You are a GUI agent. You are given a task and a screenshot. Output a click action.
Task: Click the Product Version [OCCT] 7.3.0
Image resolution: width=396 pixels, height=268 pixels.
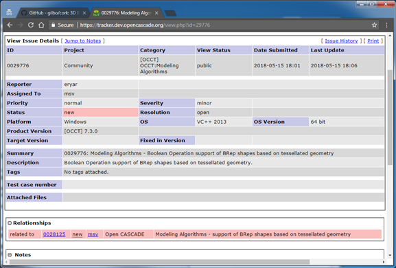[81, 131]
